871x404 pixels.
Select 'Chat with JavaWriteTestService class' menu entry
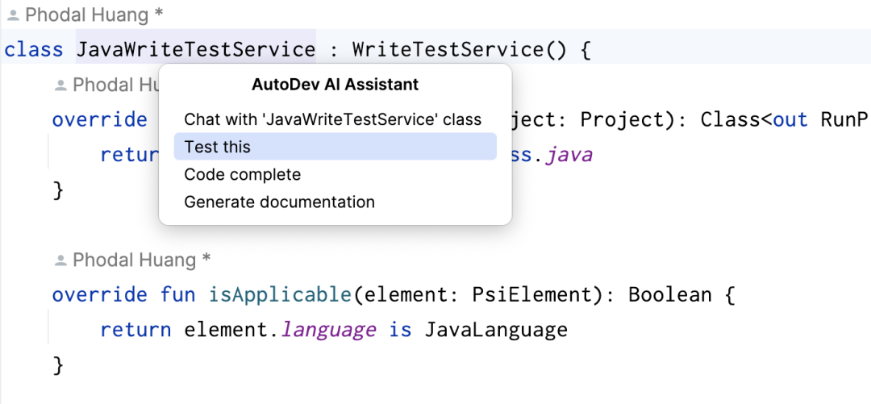click(333, 119)
